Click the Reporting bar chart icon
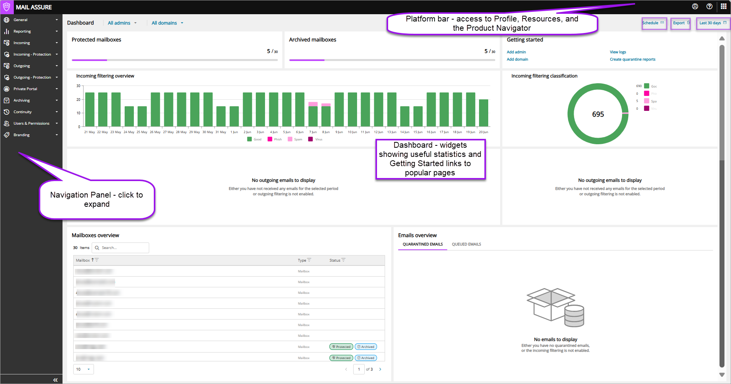 click(x=7, y=31)
